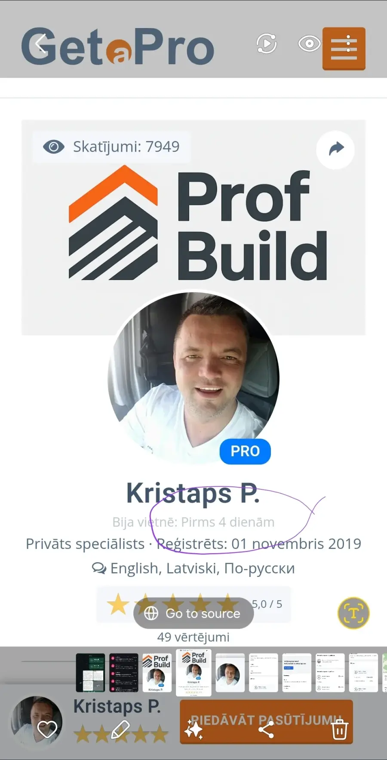The height and width of the screenshot is (760, 387).
Task: Open the AI sparkle tools icon
Action: coord(193,729)
